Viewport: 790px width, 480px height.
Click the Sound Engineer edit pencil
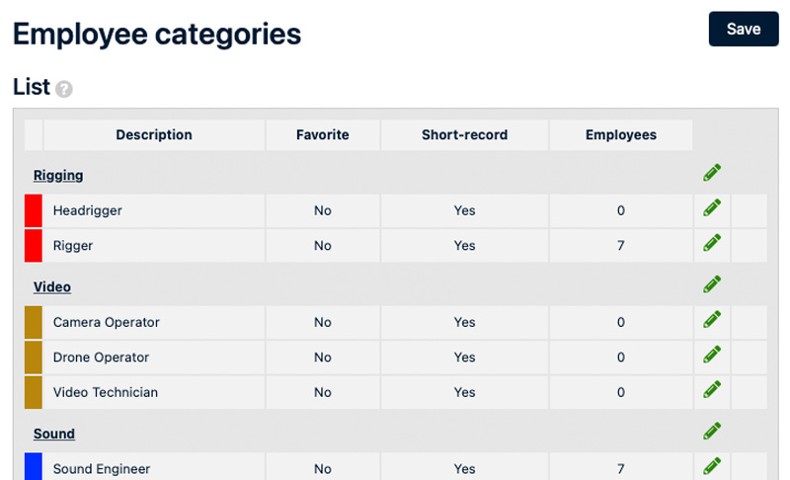712,466
